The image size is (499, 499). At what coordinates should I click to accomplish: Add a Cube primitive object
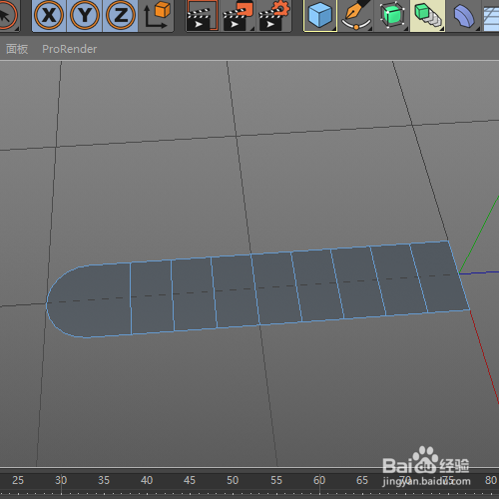click(x=320, y=15)
